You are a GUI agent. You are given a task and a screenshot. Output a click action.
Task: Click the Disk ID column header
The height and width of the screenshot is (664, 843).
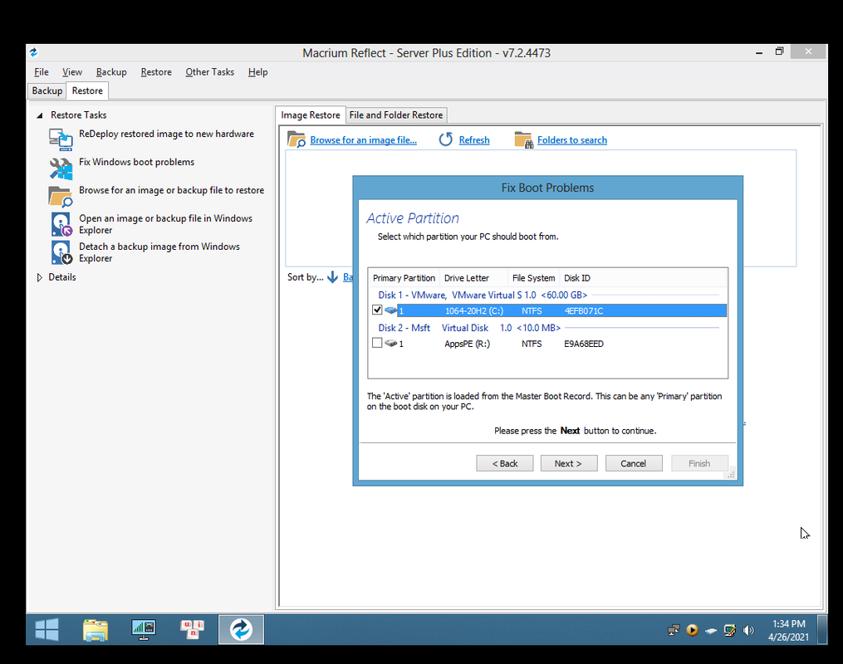[x=577, y=278]
